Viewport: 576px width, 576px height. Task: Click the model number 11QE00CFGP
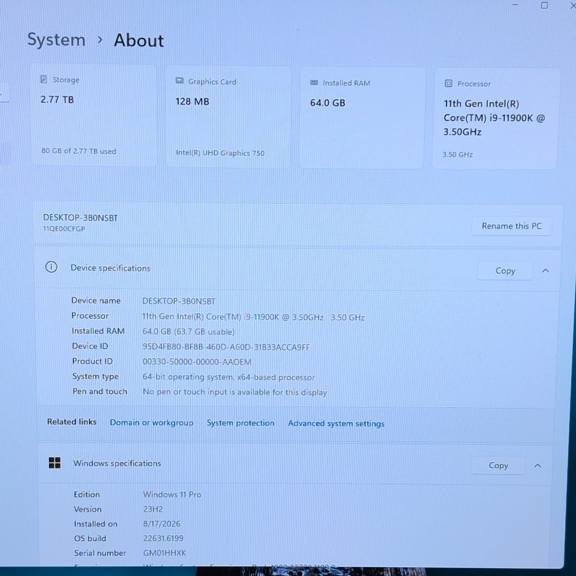point(64,229)
